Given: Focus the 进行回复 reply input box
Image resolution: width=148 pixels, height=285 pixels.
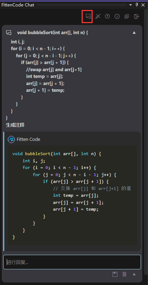Looking at the screenshot, I should [72, 262].
